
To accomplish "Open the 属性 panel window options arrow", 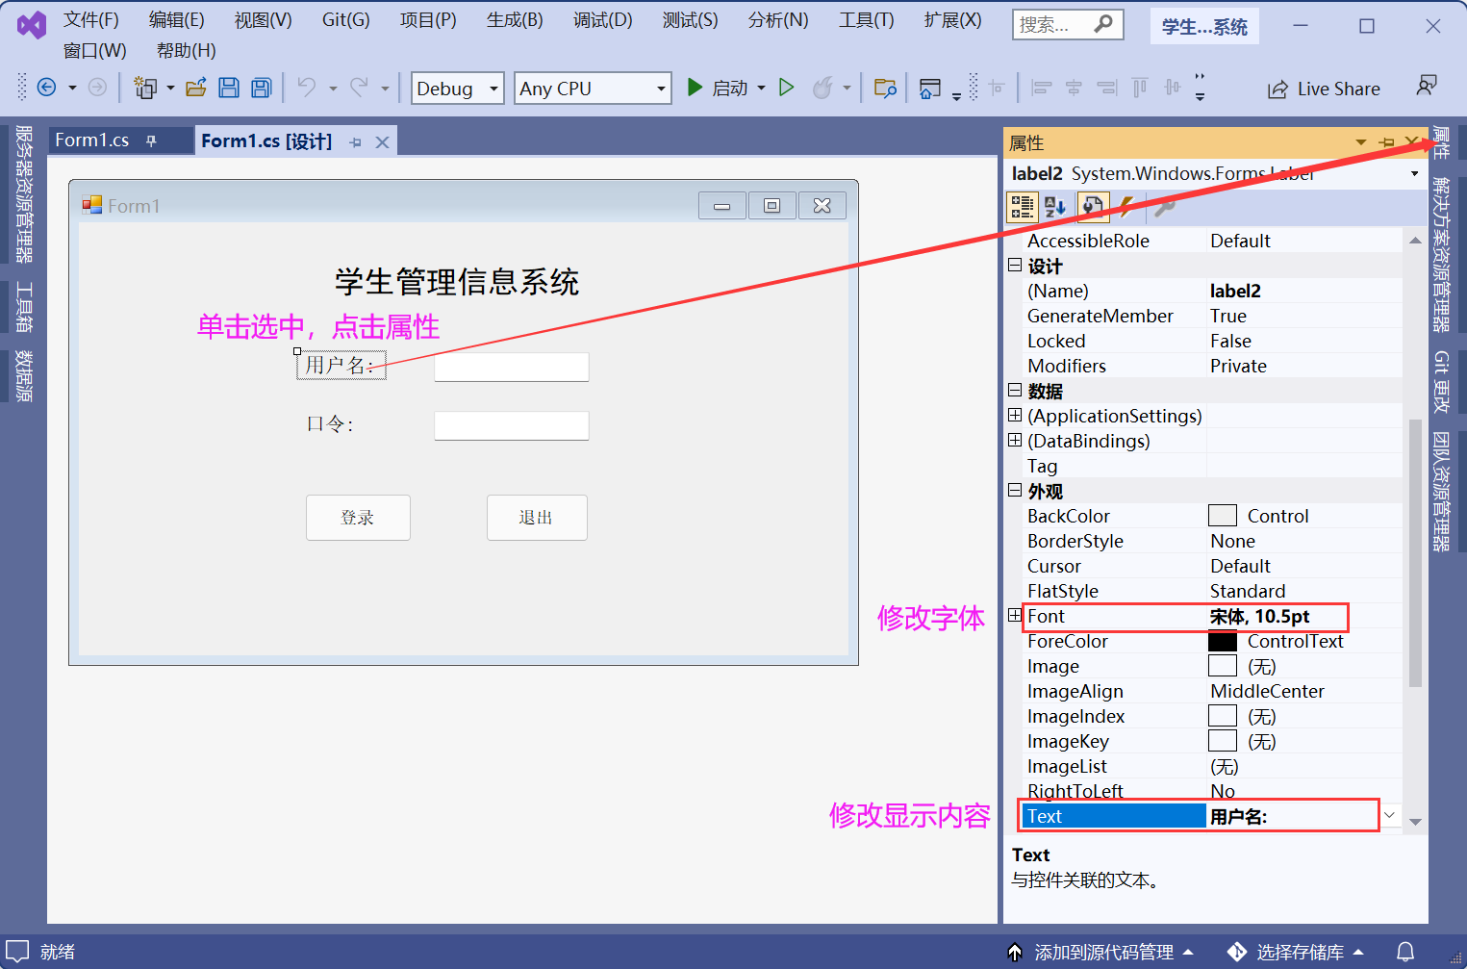I will (x=1360, y=142).
